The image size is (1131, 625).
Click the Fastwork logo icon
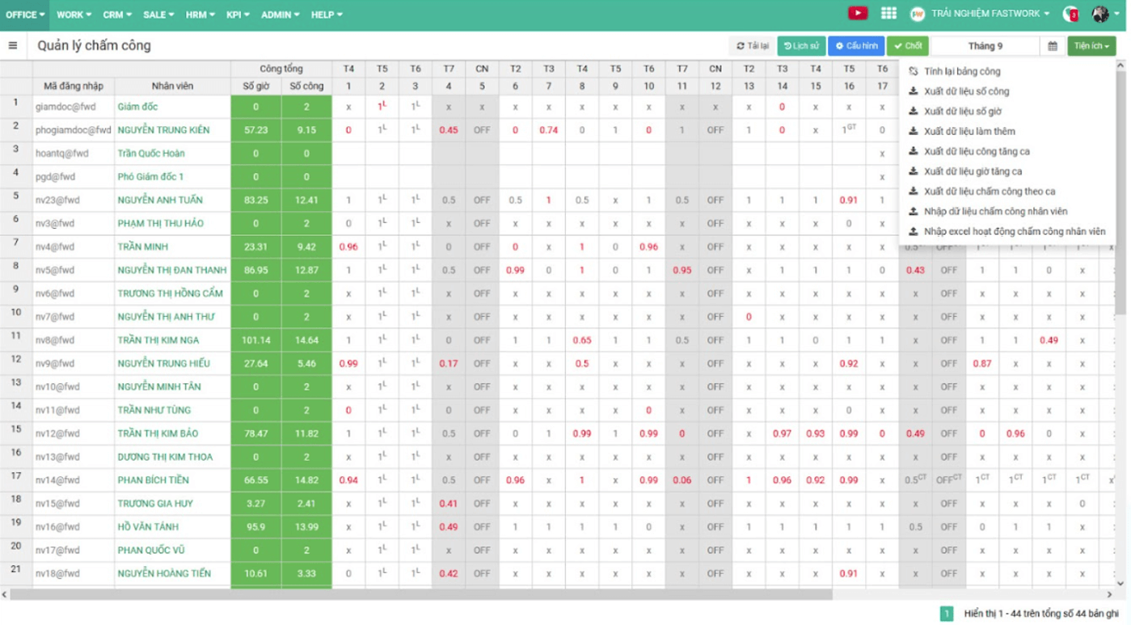coord(917,14)
